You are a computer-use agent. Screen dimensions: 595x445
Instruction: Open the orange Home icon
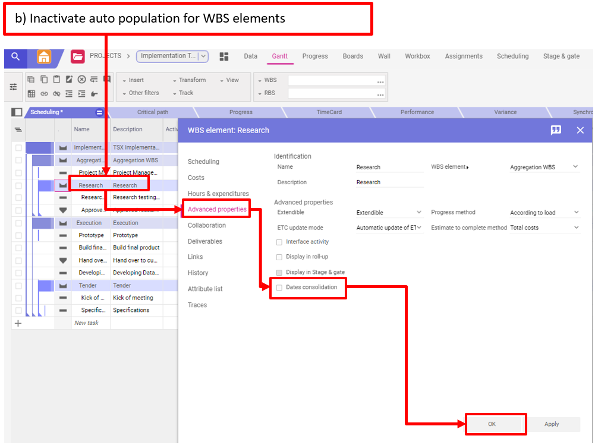click(x=44, y=57)
